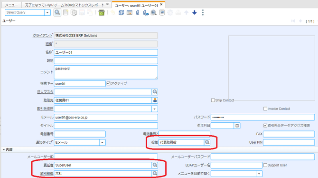Click the 責任者 label link
The height and width of the screenshot is (178, 318).
pos(48,165)
